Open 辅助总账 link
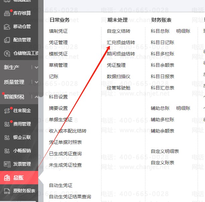The image size is (205, 202). click(x=160, y=108)
